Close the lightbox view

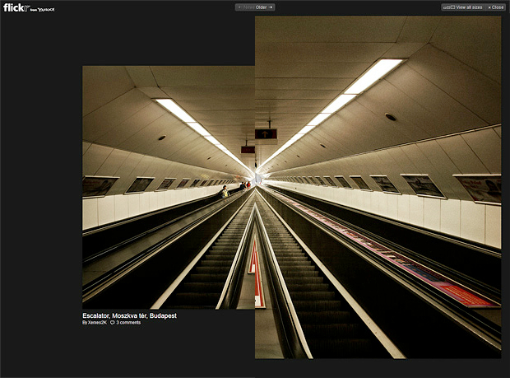pos(496,7)
